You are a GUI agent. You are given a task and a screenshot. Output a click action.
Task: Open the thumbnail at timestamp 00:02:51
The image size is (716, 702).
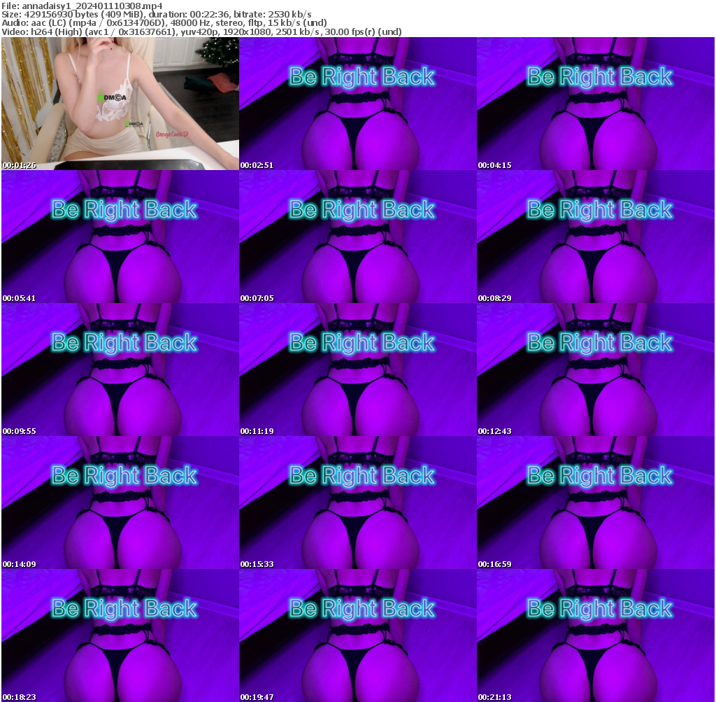pos(358,105)
